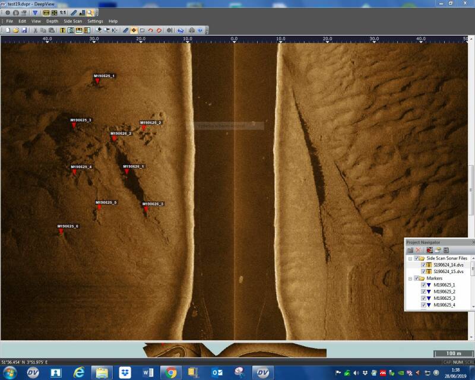Uncheck the Side Scan Sonar Files folder checkbox
Viewport: 475px width, 380px height.
[417, 258]
